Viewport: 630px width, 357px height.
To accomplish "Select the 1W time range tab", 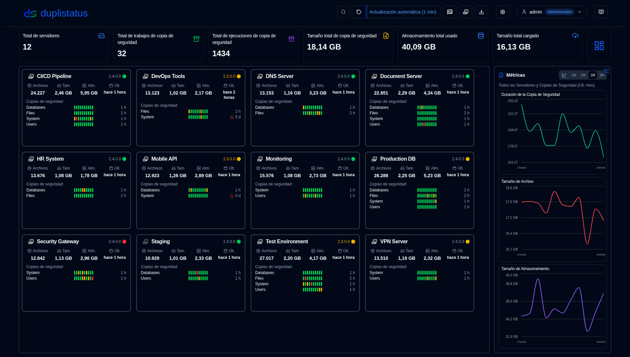I will [574, 75].
